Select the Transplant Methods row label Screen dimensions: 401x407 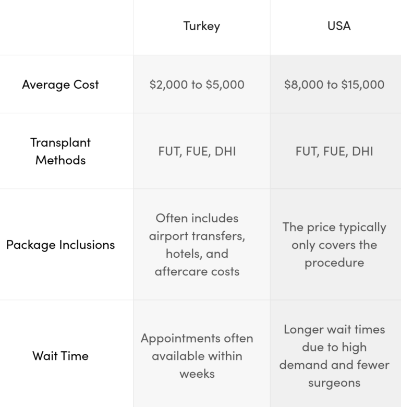[x=60, y=151]
